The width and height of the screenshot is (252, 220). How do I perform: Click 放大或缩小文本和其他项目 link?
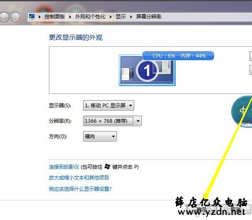click(79, 177)
